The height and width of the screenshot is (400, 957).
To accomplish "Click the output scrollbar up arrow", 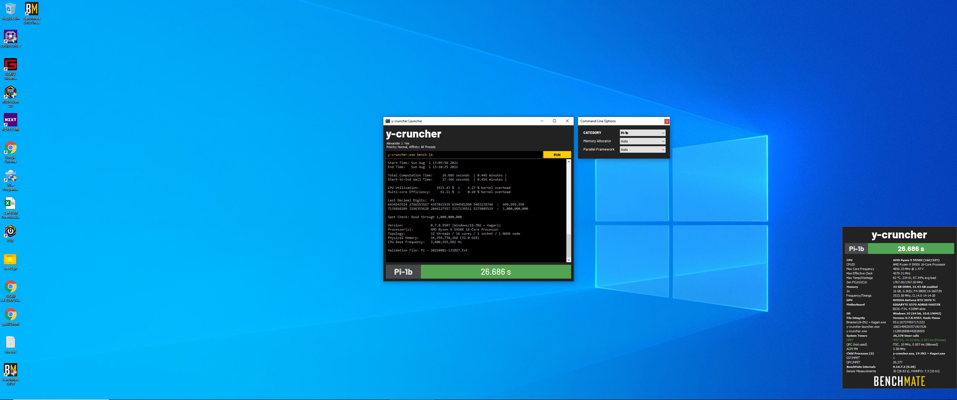I will (x=568, y=162).
